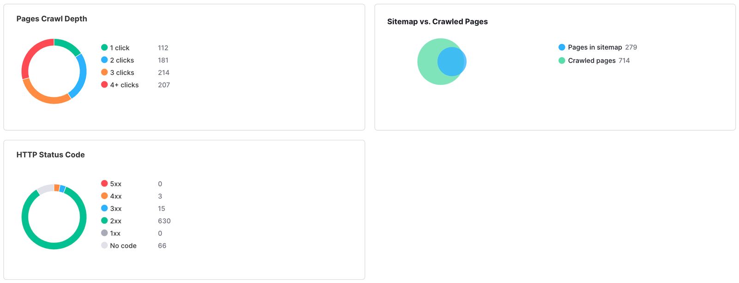Open the 279 pages in sitemap count
Viewport: 739px width, 283px height.
pyautogui.click(x=631, y=47)
